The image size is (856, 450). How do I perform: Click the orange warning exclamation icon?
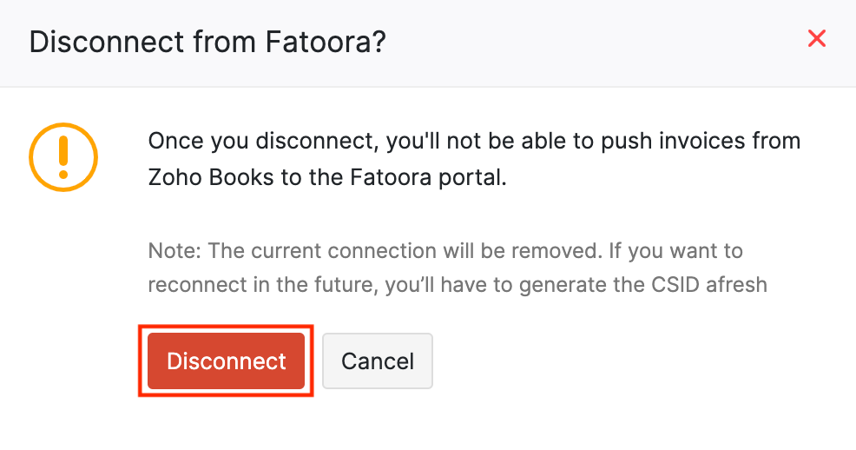(63, 157)
